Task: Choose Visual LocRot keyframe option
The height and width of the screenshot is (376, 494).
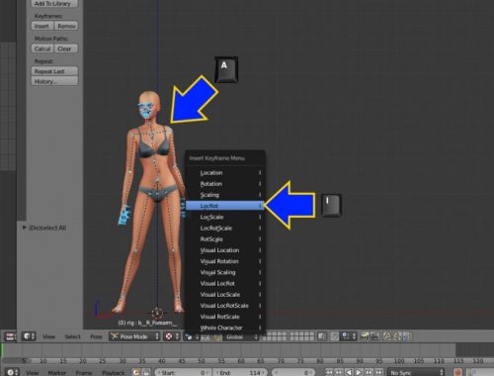Action: (x=225, y=283)
